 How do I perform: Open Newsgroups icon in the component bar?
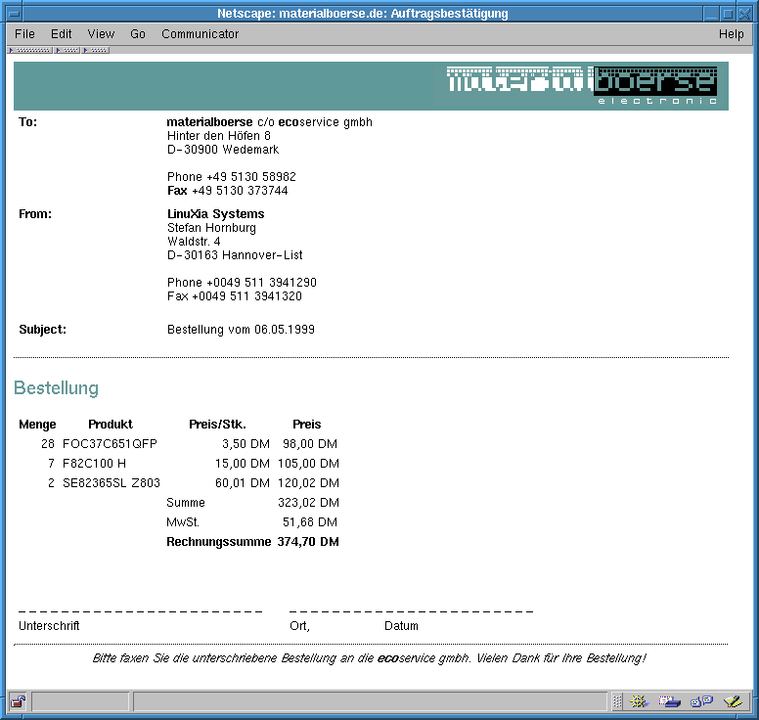(701, 701)
